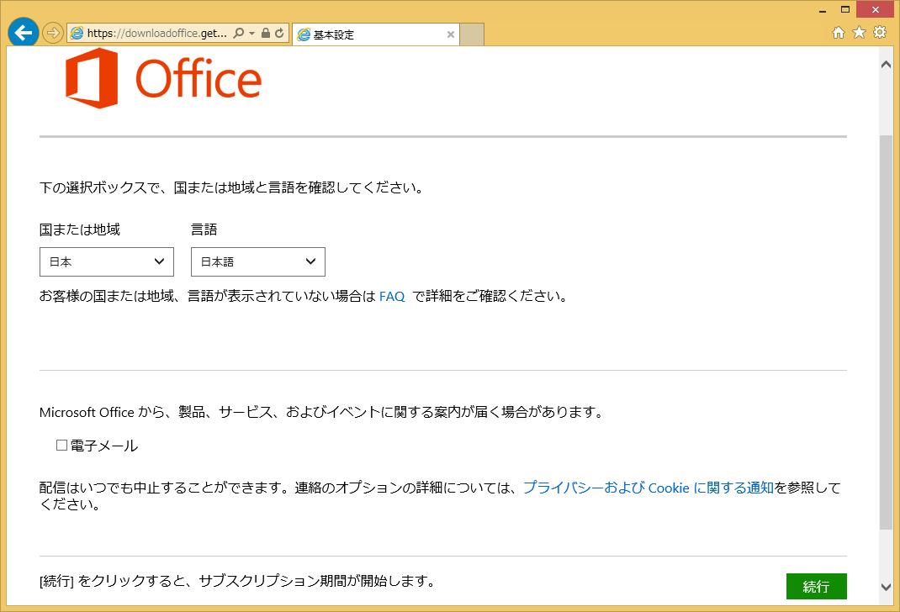
Task: Open favorites star icon
Action: tap(859, 33)
